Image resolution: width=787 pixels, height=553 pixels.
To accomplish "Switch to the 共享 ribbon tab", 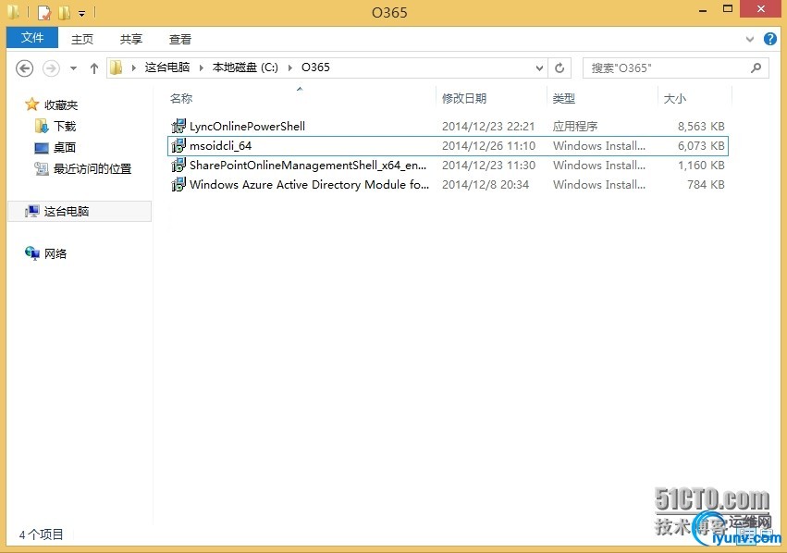I will coord(131,39).
